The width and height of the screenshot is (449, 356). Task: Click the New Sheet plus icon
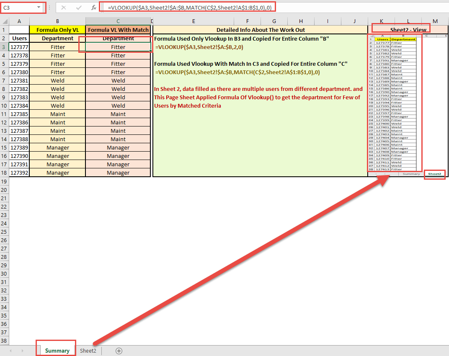(119, 351)
